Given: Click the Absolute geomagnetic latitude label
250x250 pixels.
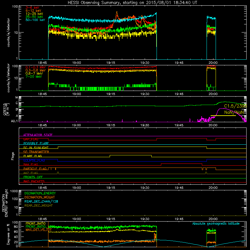Looking at the screenshot, I should [x=216, y=224].
